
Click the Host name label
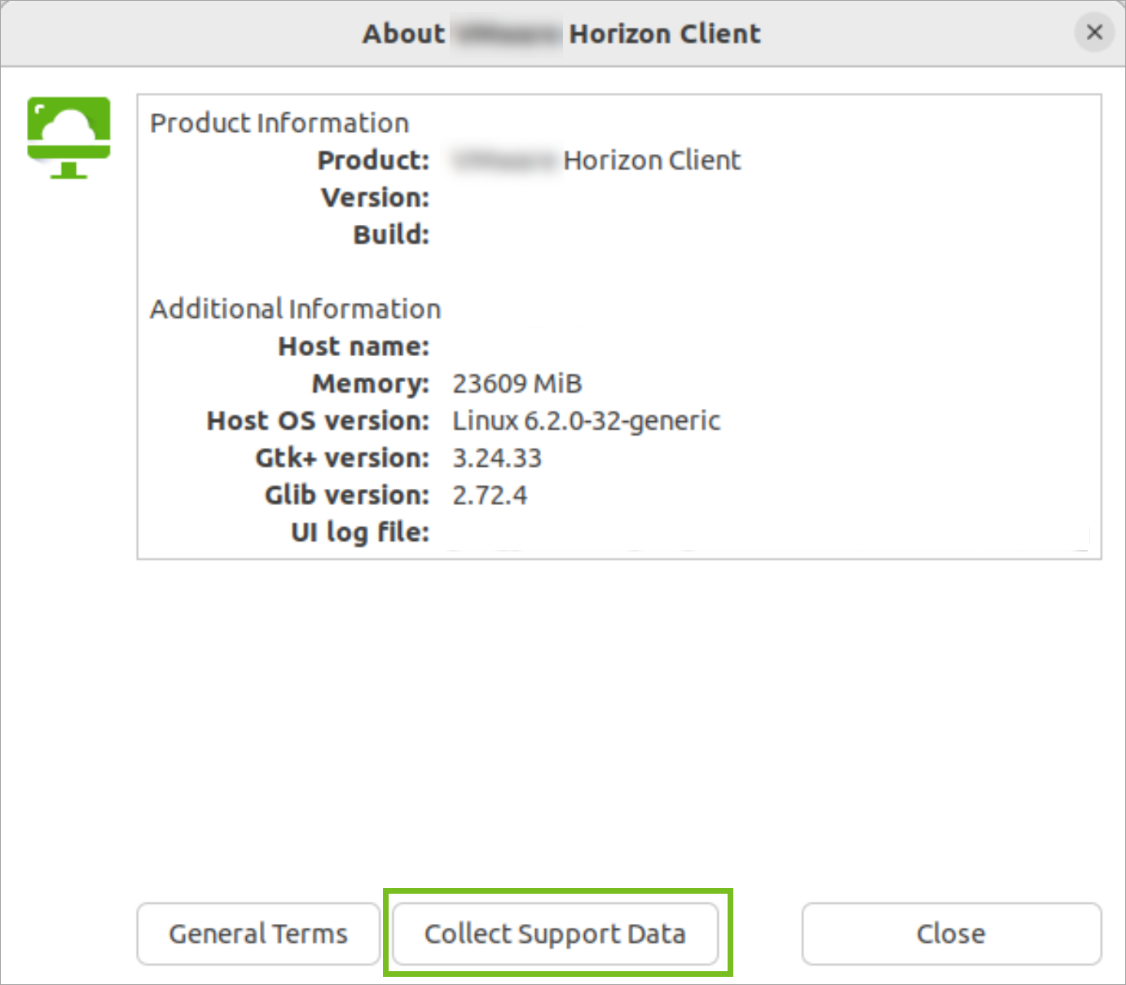(354, 346)
